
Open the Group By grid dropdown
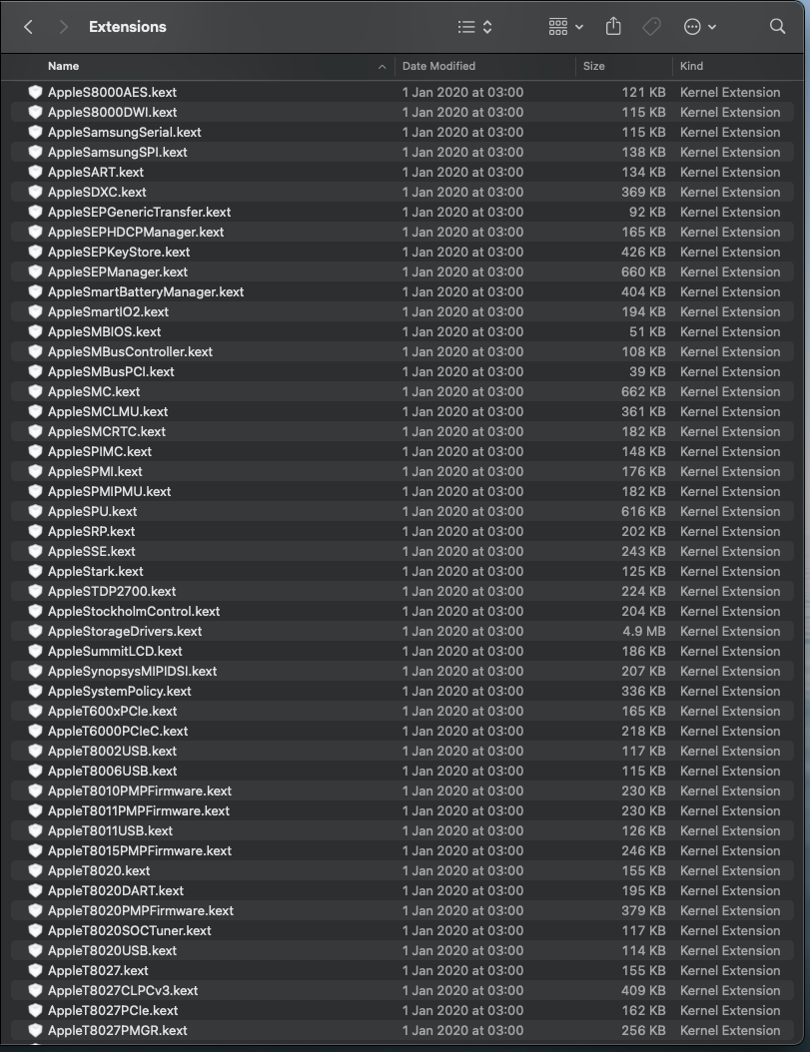point(565,27)
